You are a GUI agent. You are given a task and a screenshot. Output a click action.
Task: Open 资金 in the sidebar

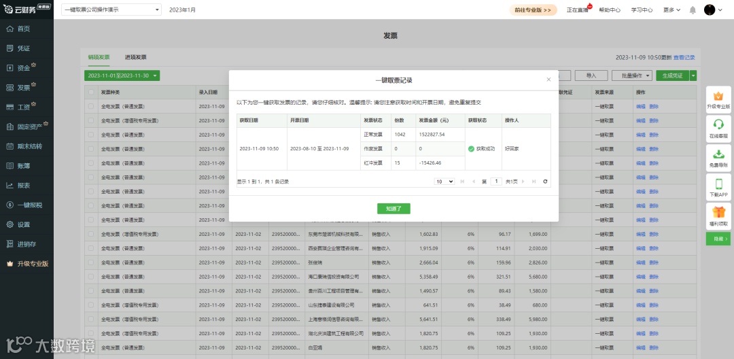(23, 68)
